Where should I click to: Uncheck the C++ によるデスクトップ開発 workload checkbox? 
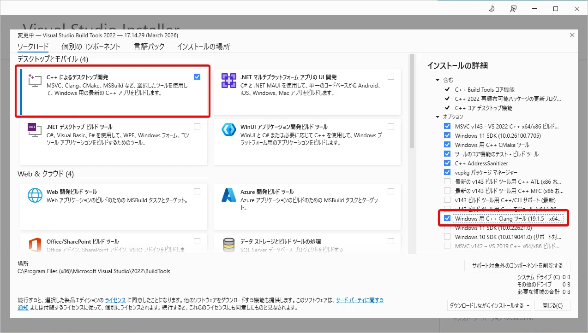pos(197,76)
